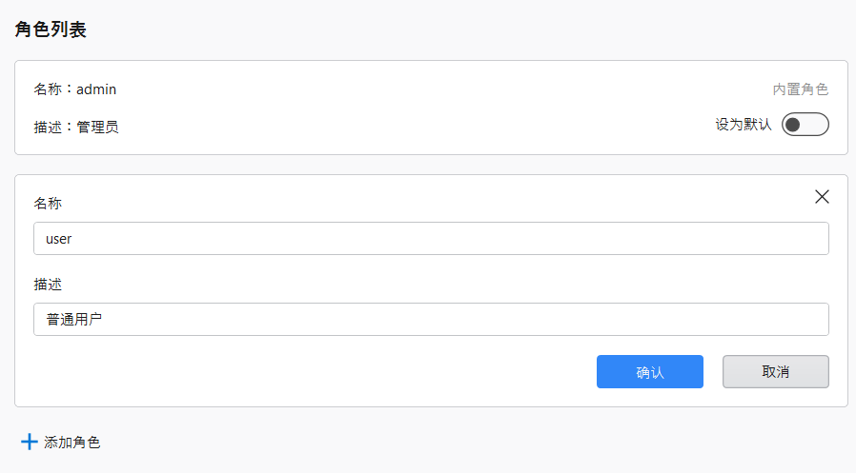Click the 设为默认 label text
The width and height of the screenshot is (856, 473).
pos(744,125)
